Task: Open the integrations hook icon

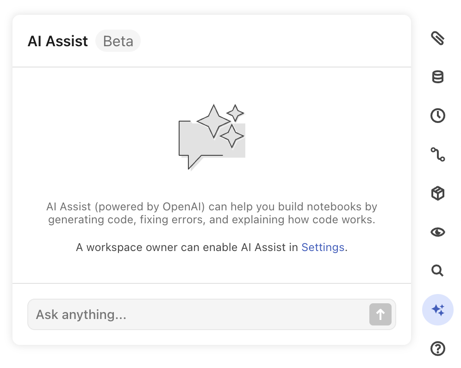Action: [438, 155]
